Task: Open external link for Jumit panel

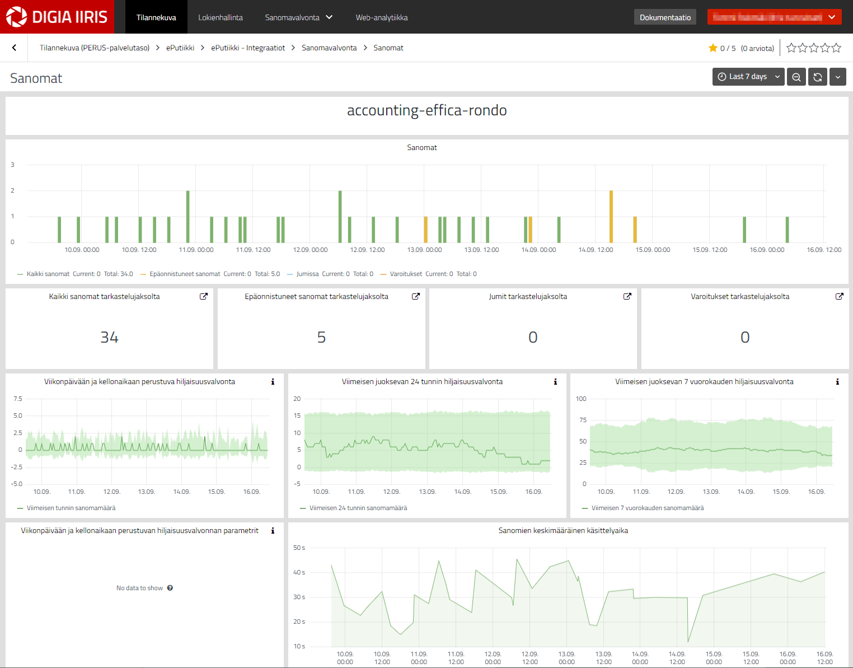Action: [x=627, y=296]
